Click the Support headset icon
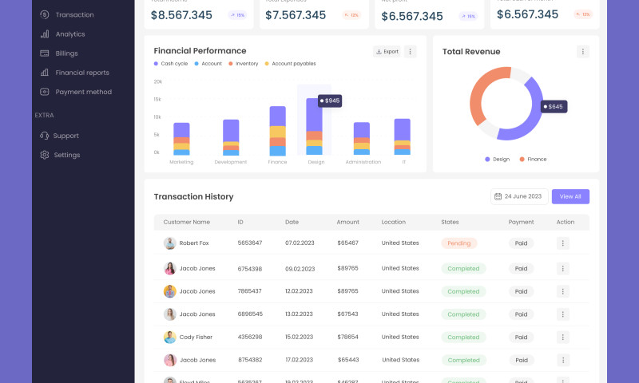This screenshot has height=383, width=639. click(x=45, y=136)
